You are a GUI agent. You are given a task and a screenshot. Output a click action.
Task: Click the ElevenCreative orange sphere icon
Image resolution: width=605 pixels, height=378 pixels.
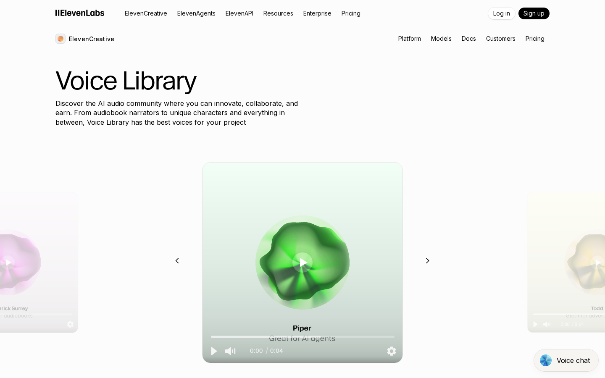point(60,39)
